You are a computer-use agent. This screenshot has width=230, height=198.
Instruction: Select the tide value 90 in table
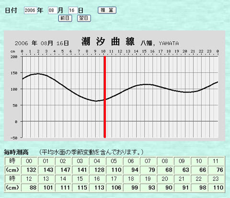click(165, 187)
